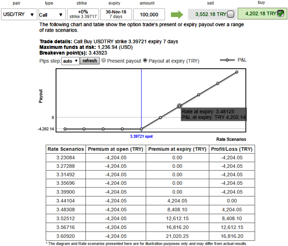Click rate scenario cell 3.52512
288x246 pixels.
coord(66,219)
